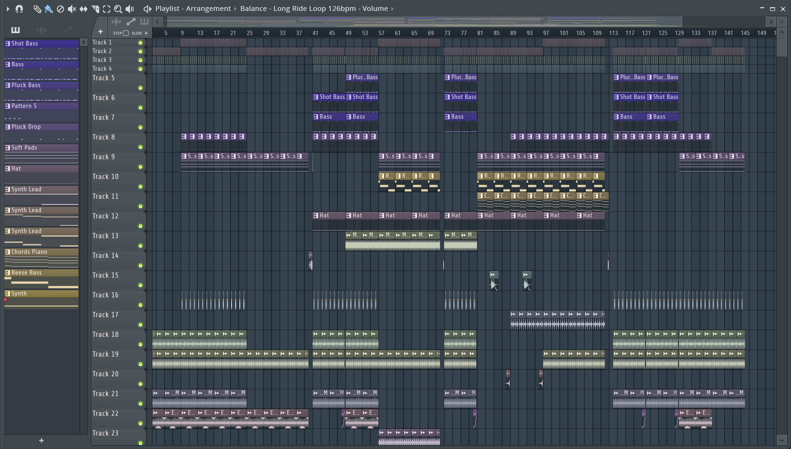Mute Track 2 via its green LED
The width and height of the screenshot is (791, 449).
pyautogui.click(x=140, y=51)
